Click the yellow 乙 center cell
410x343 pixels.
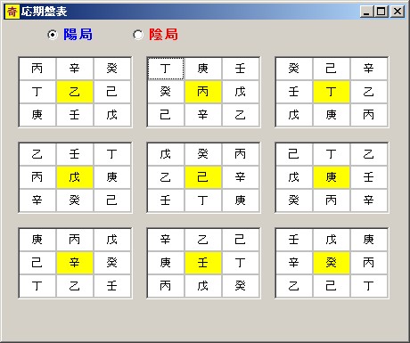[x=74, y=92]
